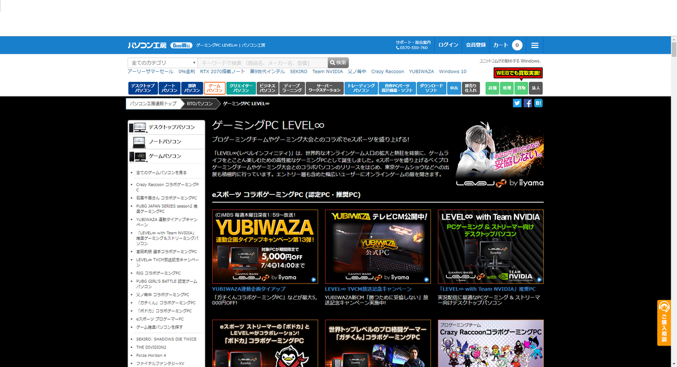Image resolution: width=677 pixels, height=367 pixels.
Task: Click RTX 2070搭載ノート quick link
Action: point(222,72)
